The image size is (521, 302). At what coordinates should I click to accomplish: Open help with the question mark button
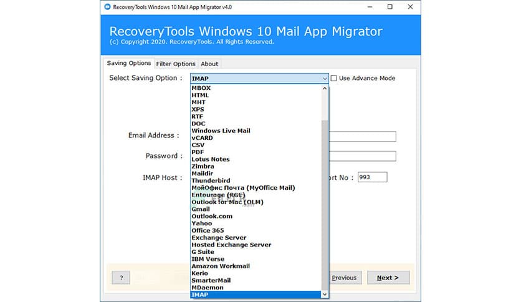point(121,278)
